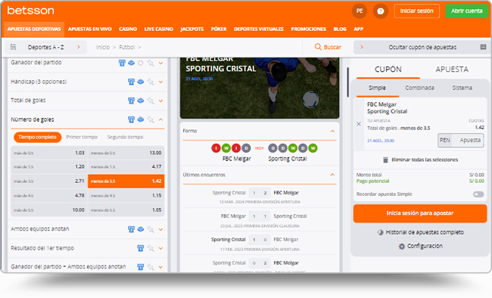The height and width of the screenshot is (298, 492).
Task: Open the PE country selector
Action: pyautogui.click(x=360, y=11)
